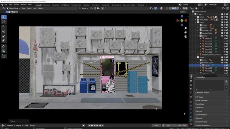Open the Modifiers wrench properties tab
The width and height of the screenshot is (230, 129).
(191, 105)
